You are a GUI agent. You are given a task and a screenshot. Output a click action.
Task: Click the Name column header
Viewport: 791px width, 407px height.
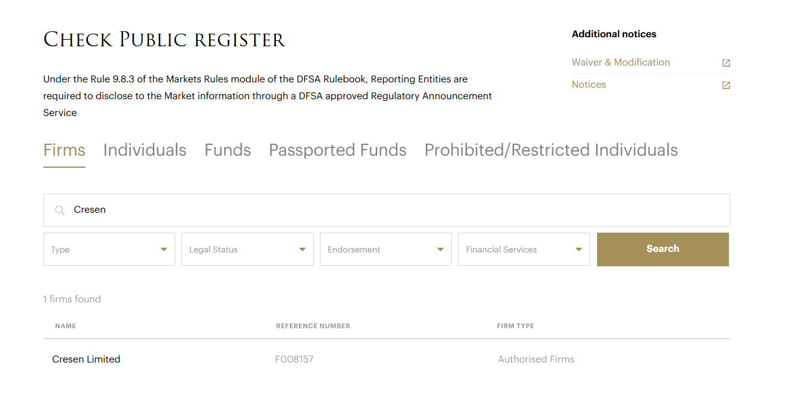[66, 326]
